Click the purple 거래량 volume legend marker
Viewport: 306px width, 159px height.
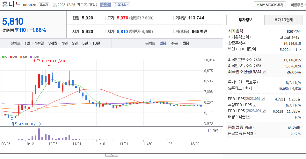[x=208, y=130]
